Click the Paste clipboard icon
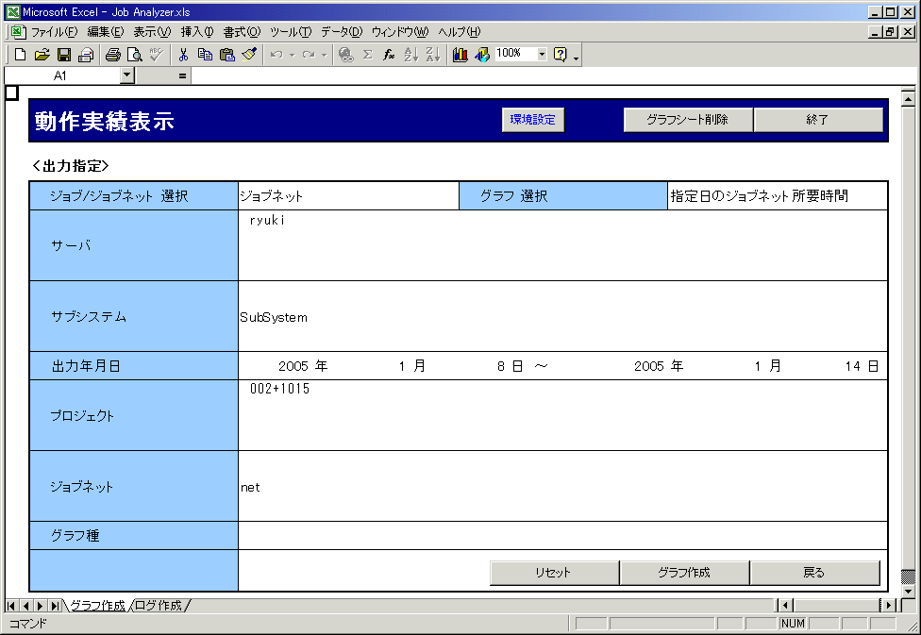This screenshot has width=921, height=635. 226,55
